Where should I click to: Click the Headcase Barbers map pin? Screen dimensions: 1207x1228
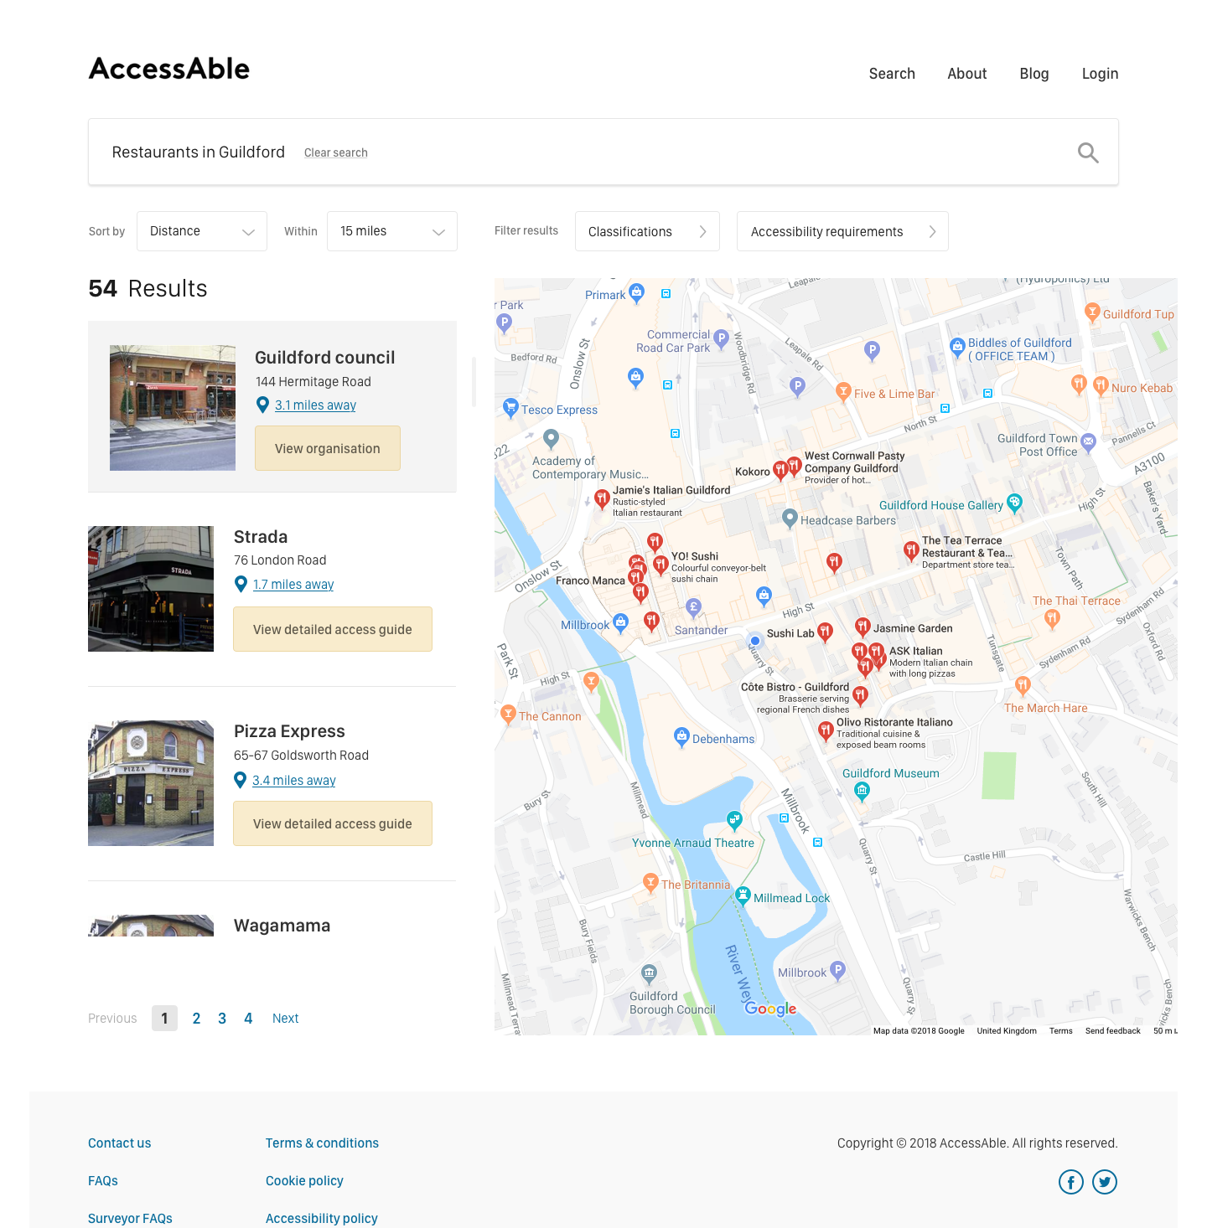[x=790, y=519]
